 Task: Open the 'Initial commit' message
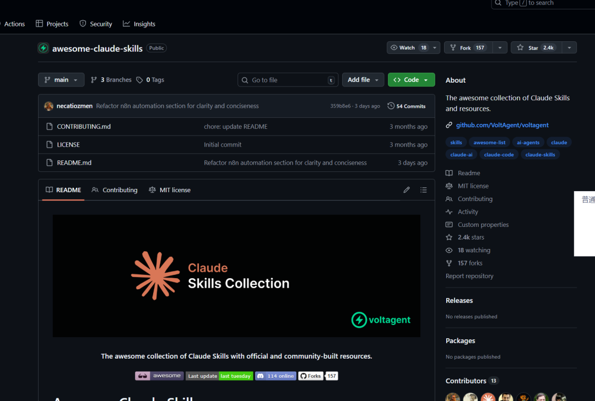point(223,144)
